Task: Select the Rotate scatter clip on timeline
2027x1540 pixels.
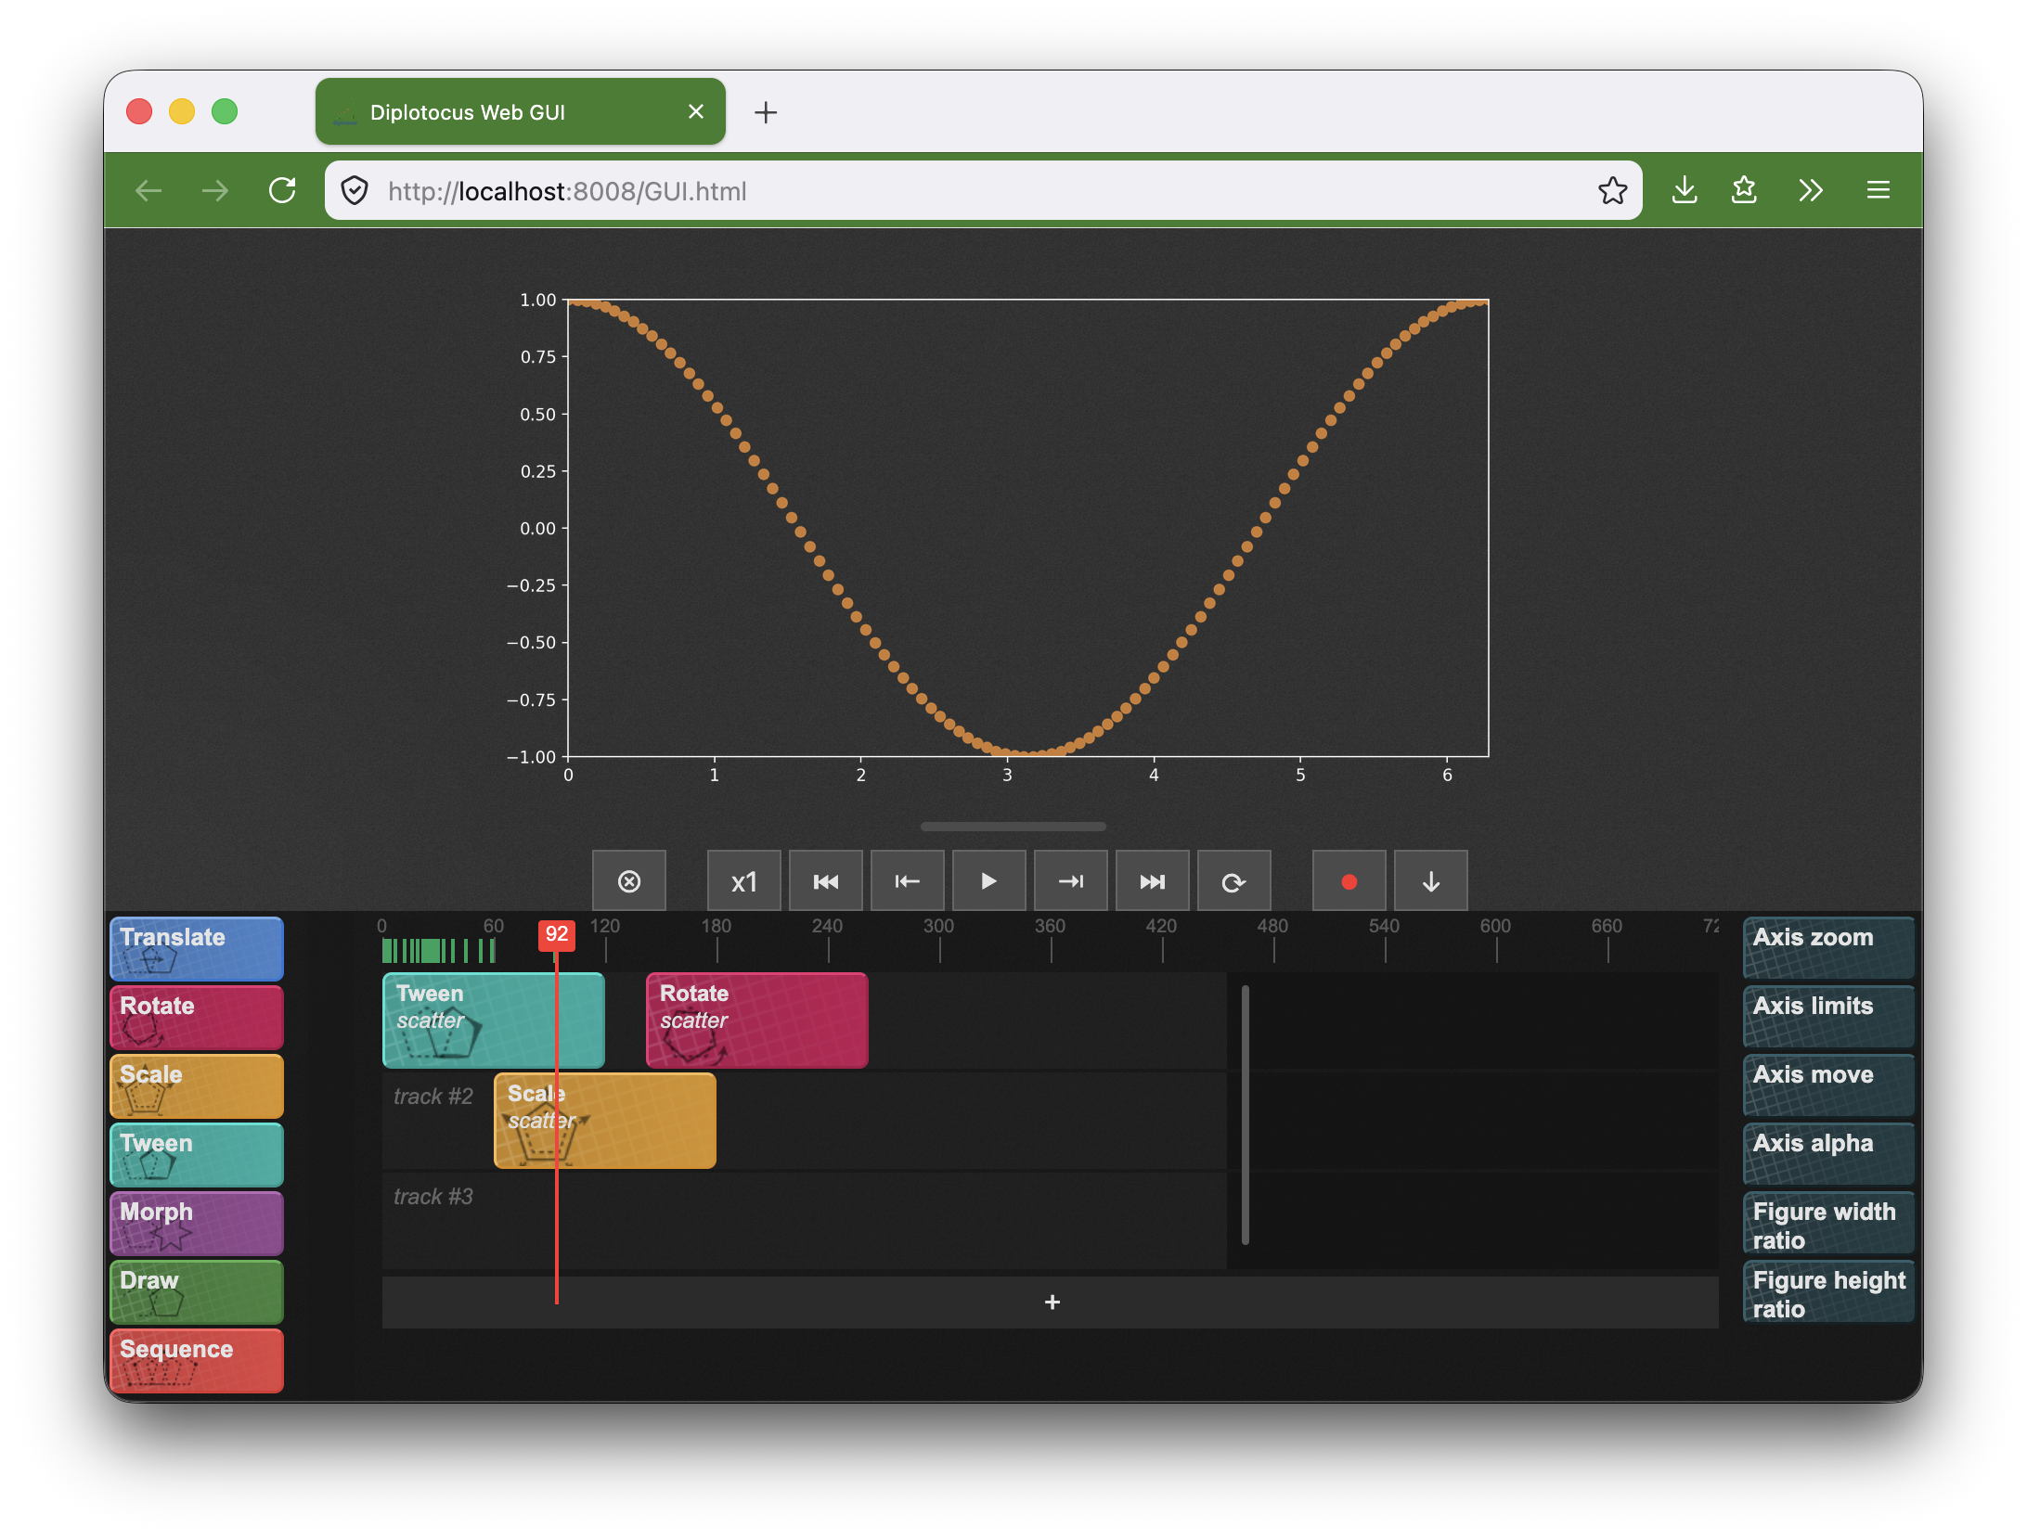Action: point(757,1020)
